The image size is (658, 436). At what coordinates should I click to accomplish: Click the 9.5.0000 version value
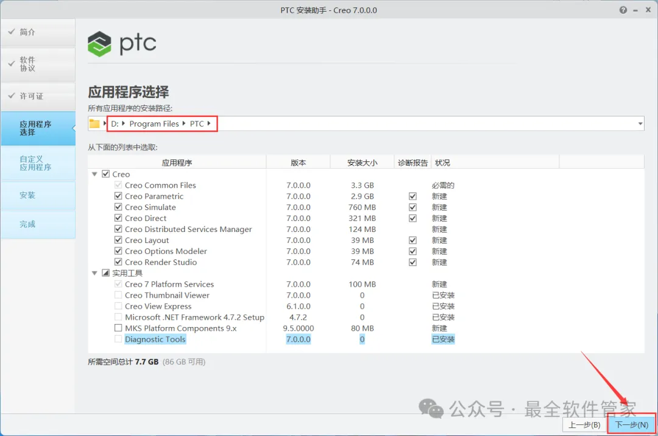[x=299, y=328]
